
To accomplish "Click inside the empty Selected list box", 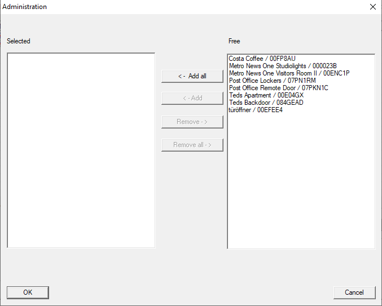I will pyautogui.click(x=81, y=150).
